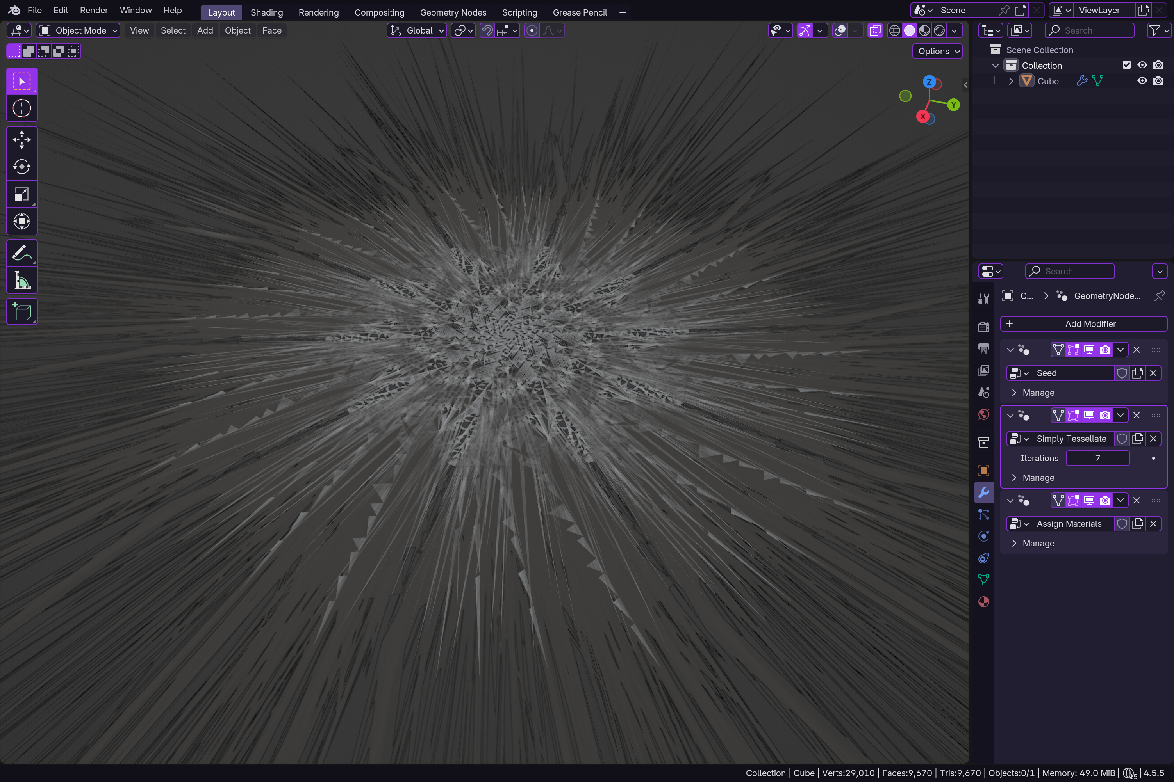This screenshot has height=782, width=1174.
Task: Select the Annotate tool
Action: [21, 253]
